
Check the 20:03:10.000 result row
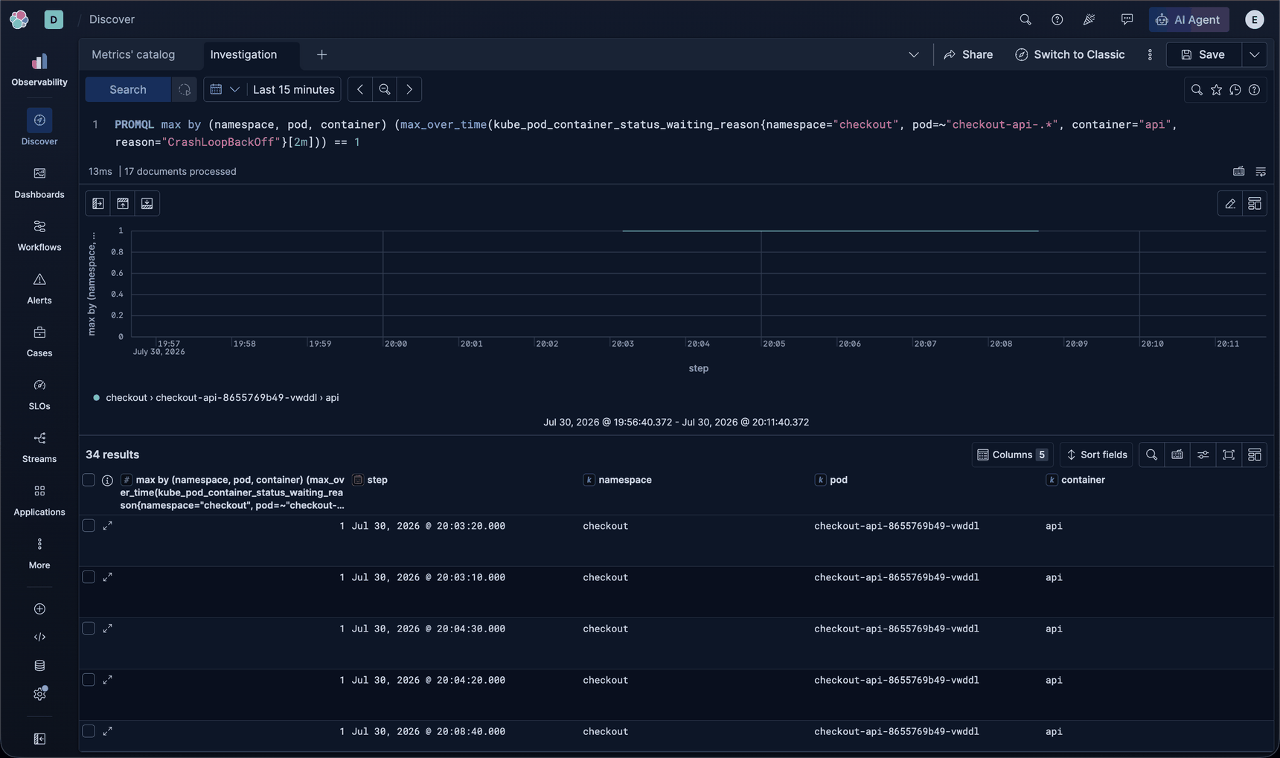tap(89, 577)
